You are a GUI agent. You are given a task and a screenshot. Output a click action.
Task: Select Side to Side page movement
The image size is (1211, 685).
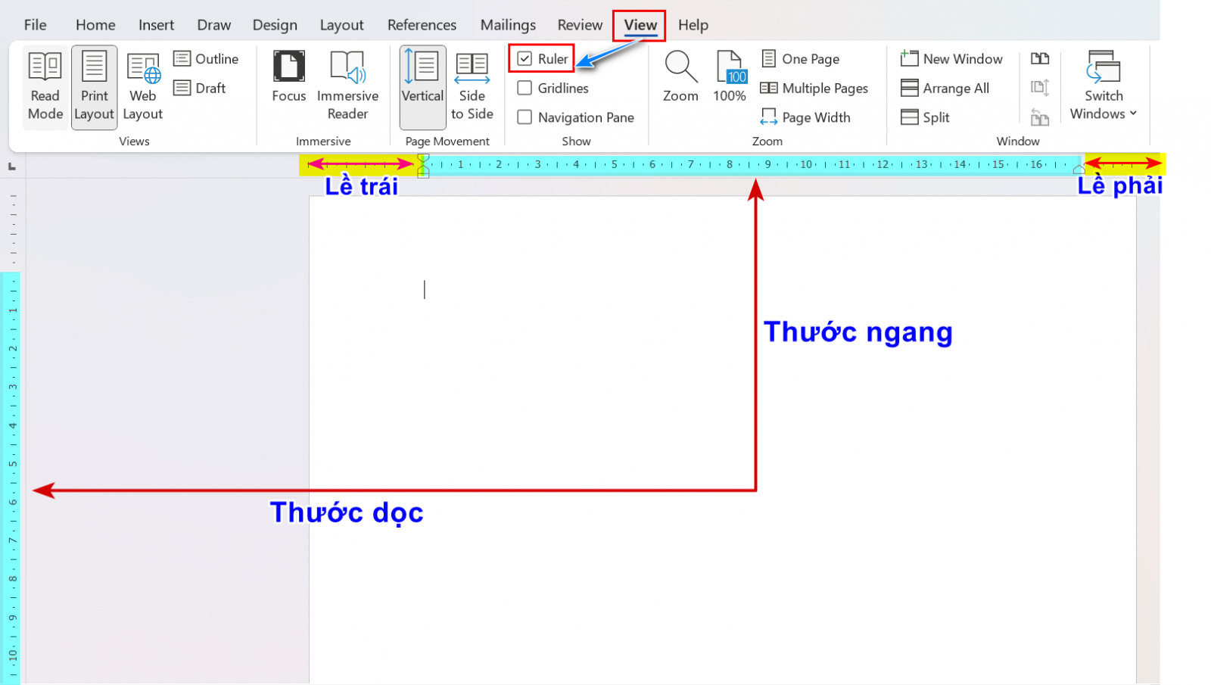(472, 86)
